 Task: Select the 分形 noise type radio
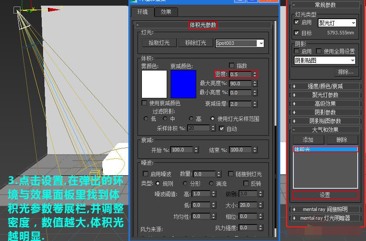click(185, 184)
